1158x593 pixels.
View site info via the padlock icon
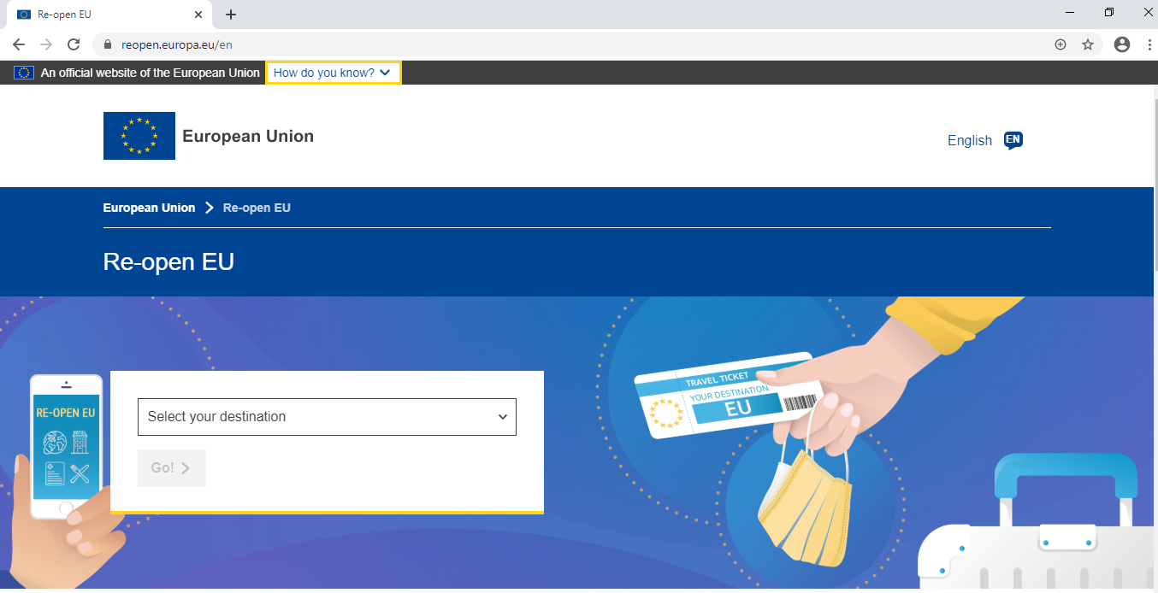point(108,44)
